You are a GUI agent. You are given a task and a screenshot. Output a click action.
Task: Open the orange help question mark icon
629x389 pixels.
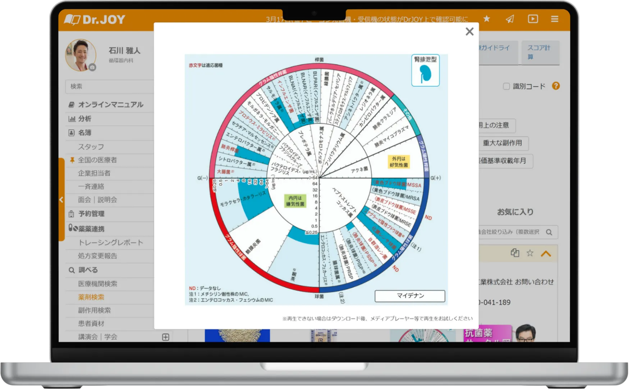pyautogui.click(x=556, y=86)
